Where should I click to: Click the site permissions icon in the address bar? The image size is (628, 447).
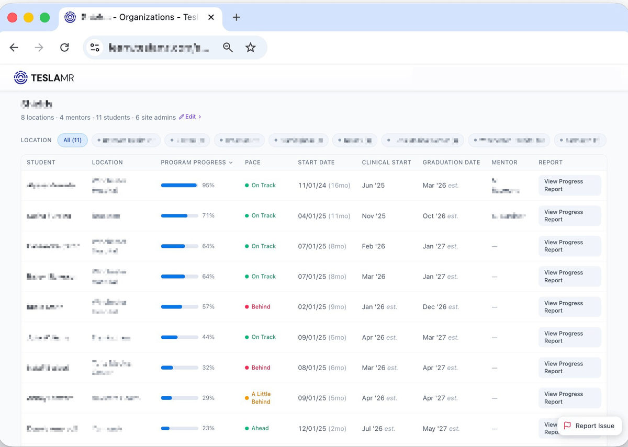tap(95, 47)
